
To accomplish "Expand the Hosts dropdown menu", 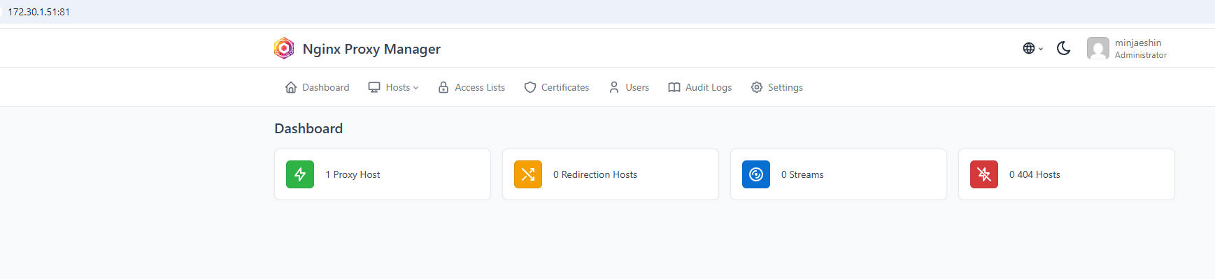I will pos(393,87).
